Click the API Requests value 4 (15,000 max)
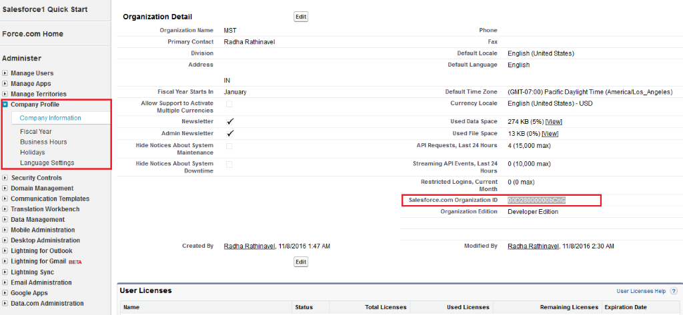This screenshot has height=315, width=683. click(x=529, y=145)
